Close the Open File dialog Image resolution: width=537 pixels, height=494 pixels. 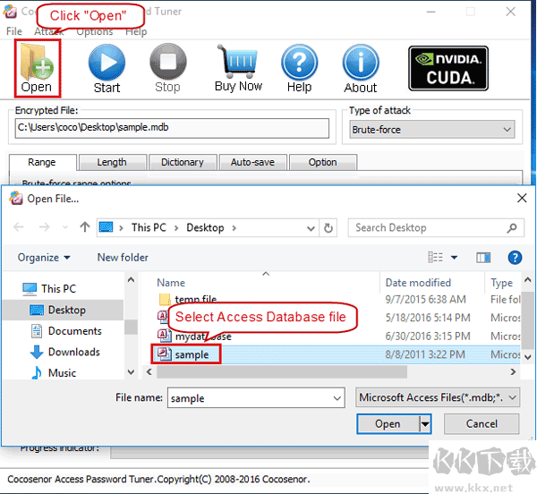click(x=522, y=198)
